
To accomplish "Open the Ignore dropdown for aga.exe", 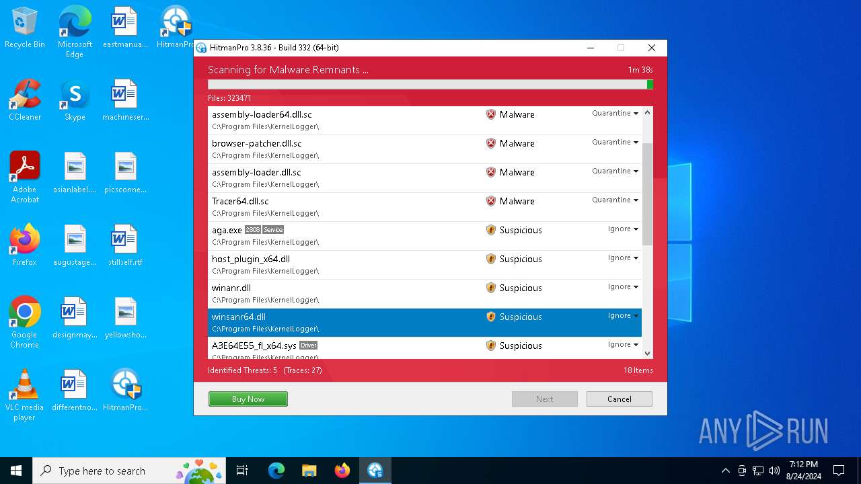I will [623, 229].
